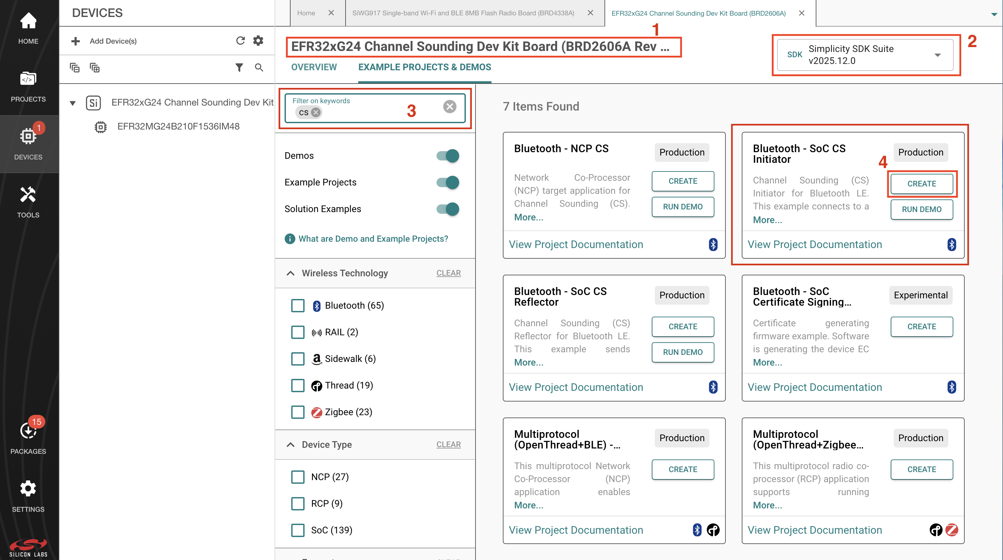Collapse the EFR32xG24 device tree node
Screen dimensions: 1003x560
point(72,103)
